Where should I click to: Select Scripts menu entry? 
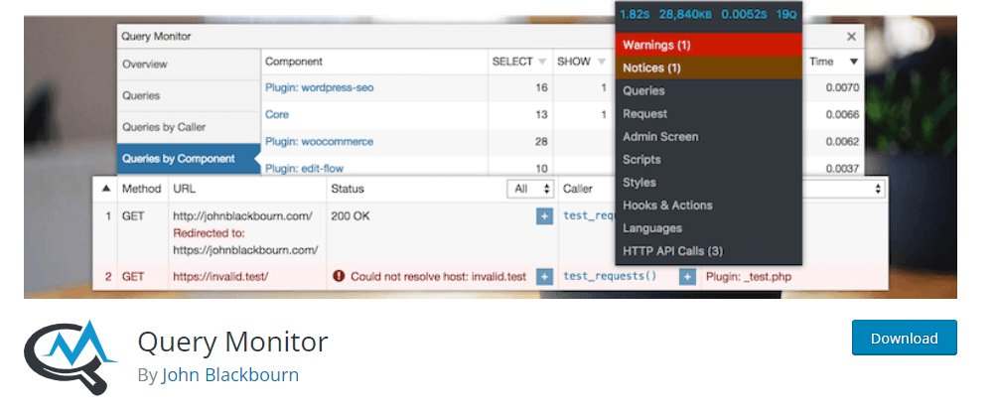point(709,159)
